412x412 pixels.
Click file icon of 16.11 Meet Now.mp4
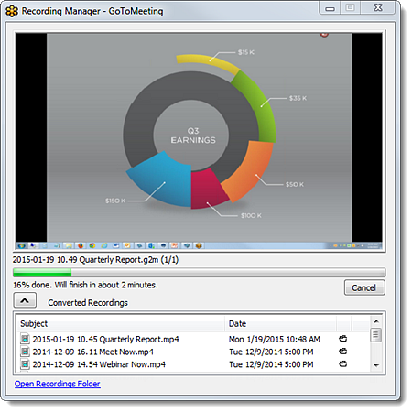[25, 352]
